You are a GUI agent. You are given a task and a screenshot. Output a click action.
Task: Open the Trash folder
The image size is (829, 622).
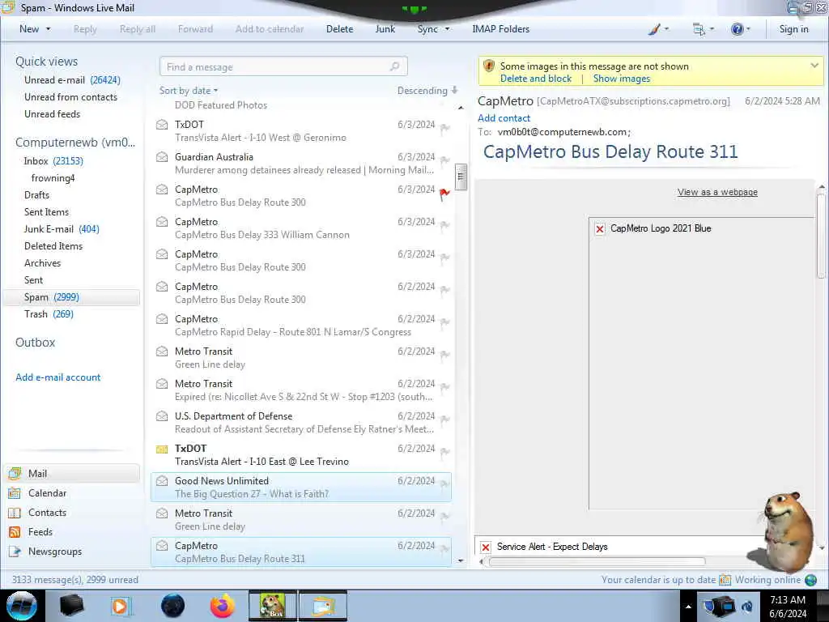point(49,314)
